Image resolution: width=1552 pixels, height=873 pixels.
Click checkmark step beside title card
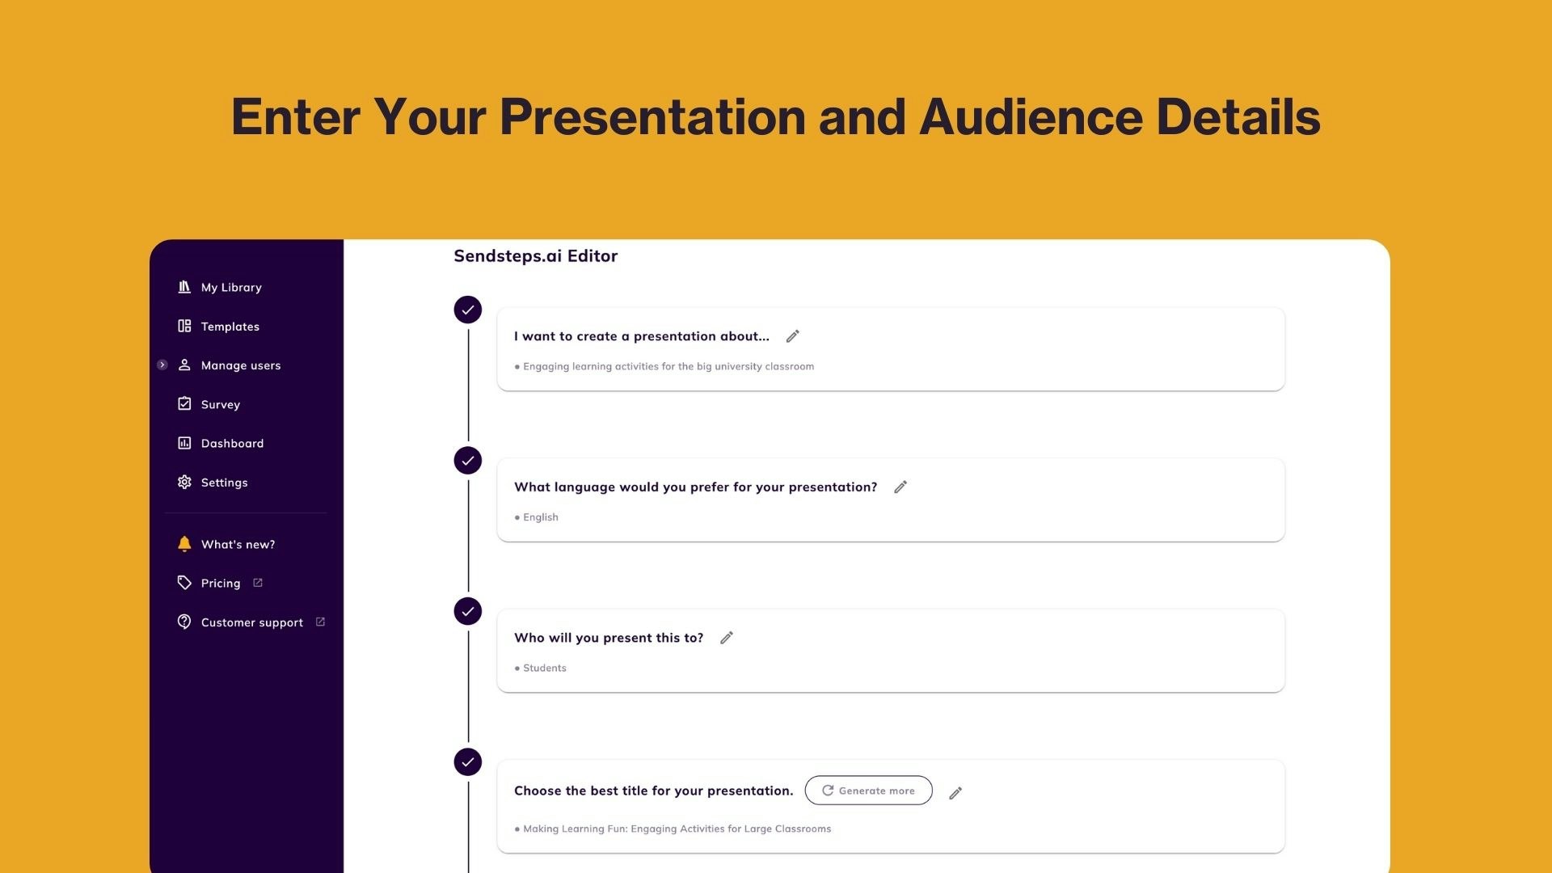[x=468, y=762]
